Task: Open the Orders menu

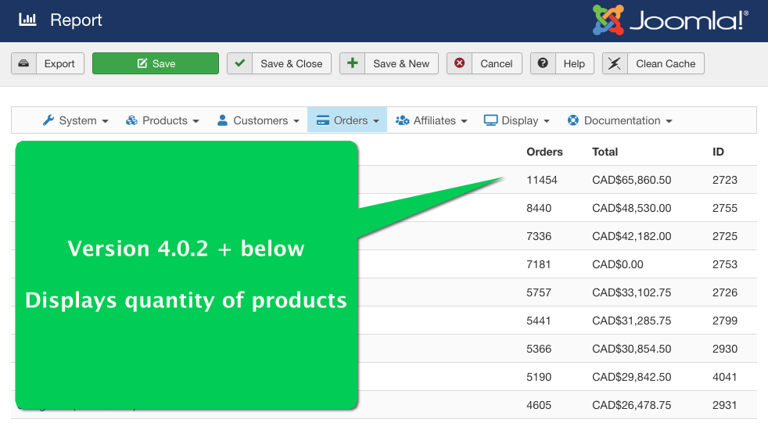Action: (347, 120)
